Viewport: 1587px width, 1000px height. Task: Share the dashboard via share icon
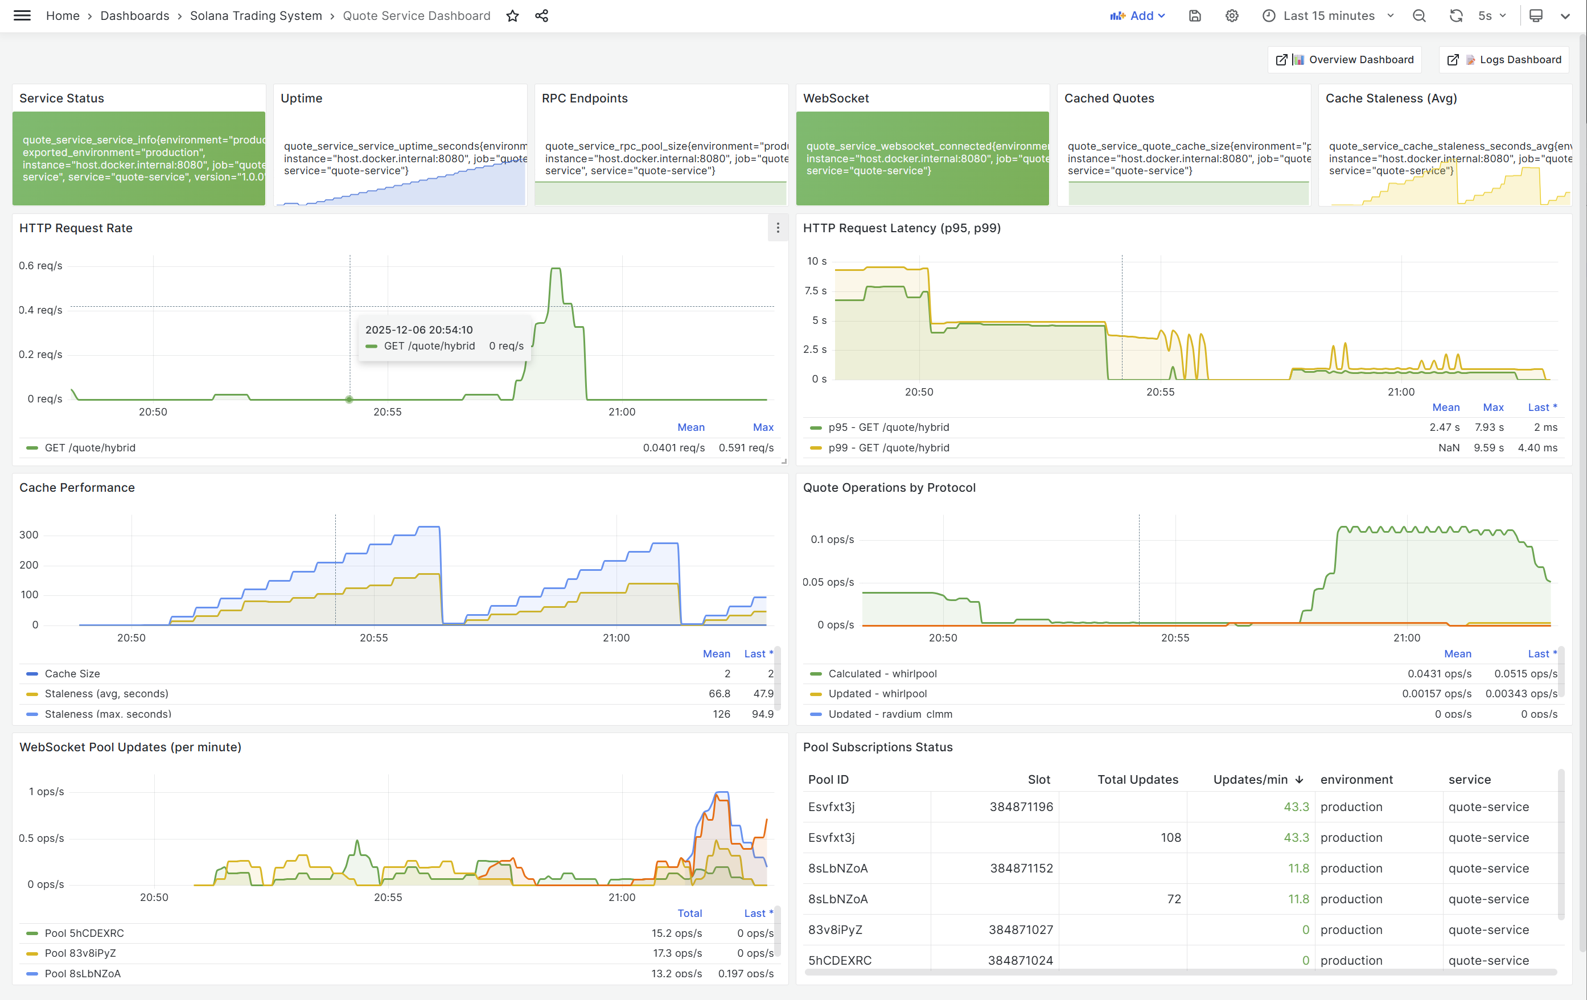tap(541, 15)
